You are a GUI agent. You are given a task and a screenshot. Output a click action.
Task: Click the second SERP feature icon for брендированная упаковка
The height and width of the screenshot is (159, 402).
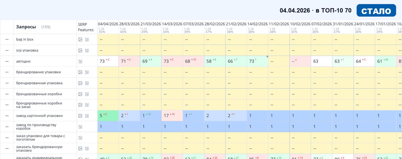click(87, 83)
